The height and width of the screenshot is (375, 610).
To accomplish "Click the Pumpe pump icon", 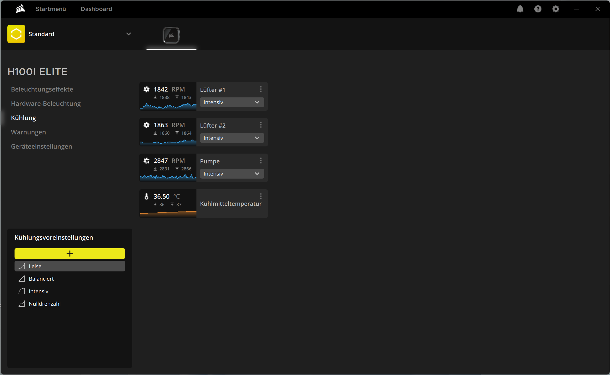I will pos(147,161).
